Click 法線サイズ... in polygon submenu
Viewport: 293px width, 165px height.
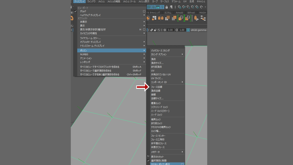(x=166, y=99)
